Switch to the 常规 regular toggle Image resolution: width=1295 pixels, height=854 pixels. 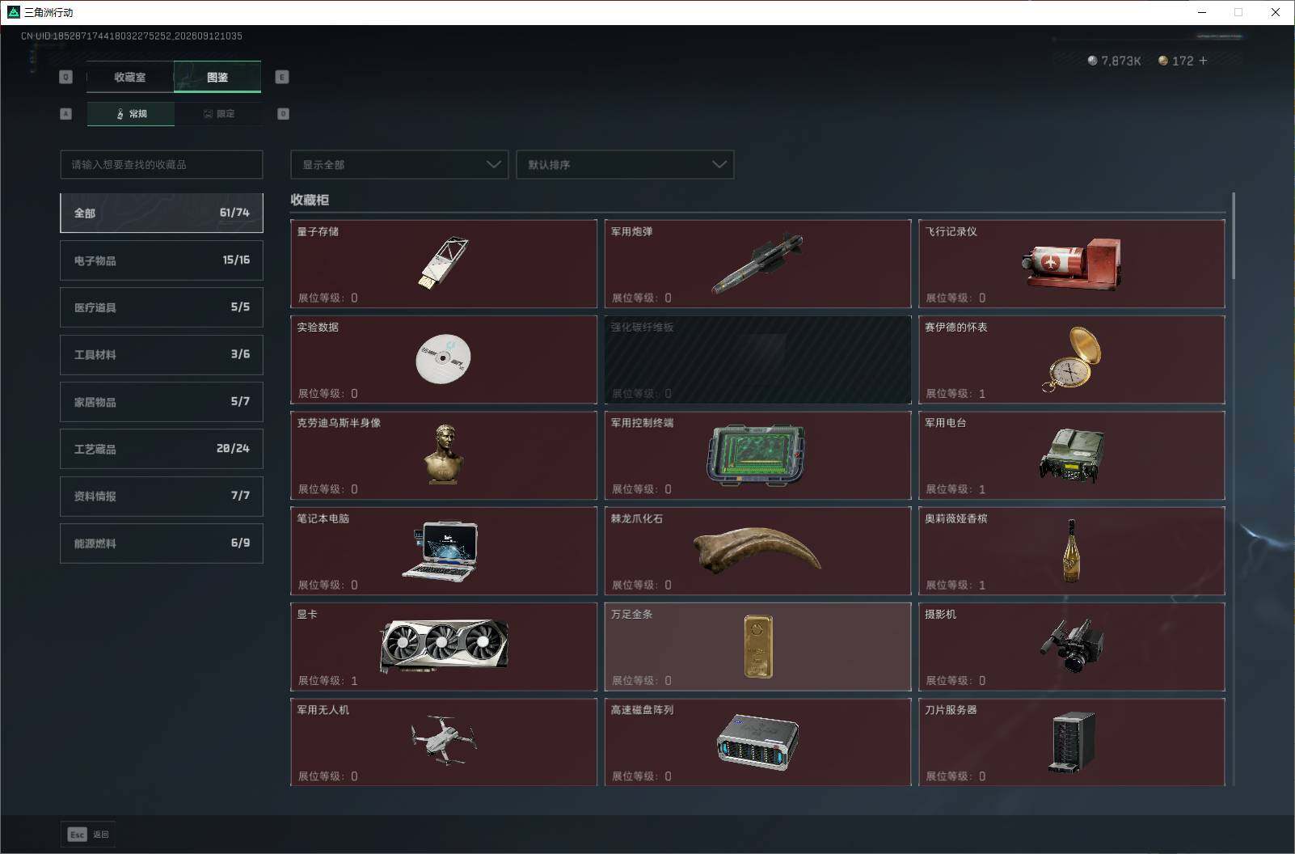tap(131, 113)
